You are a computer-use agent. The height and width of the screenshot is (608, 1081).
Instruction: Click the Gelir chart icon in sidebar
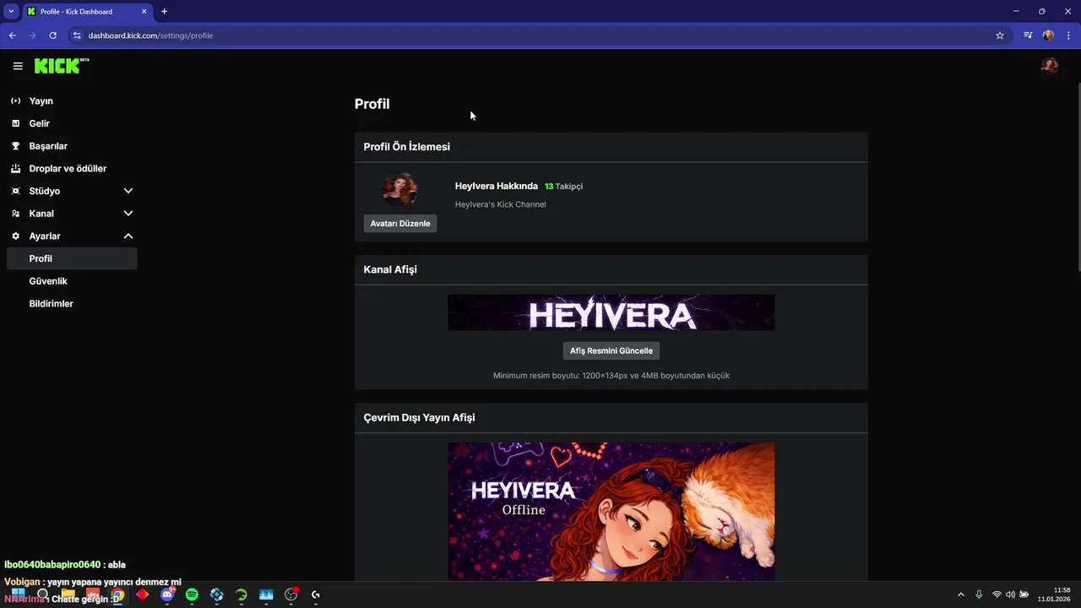point(15,123)
